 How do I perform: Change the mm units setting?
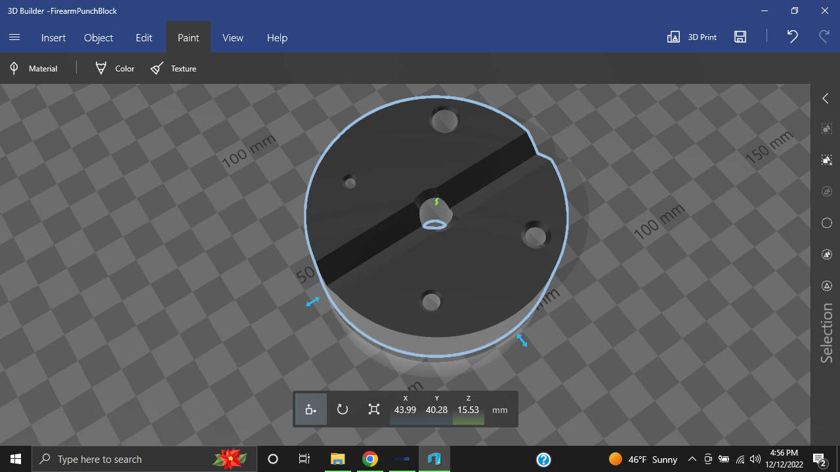500,410
